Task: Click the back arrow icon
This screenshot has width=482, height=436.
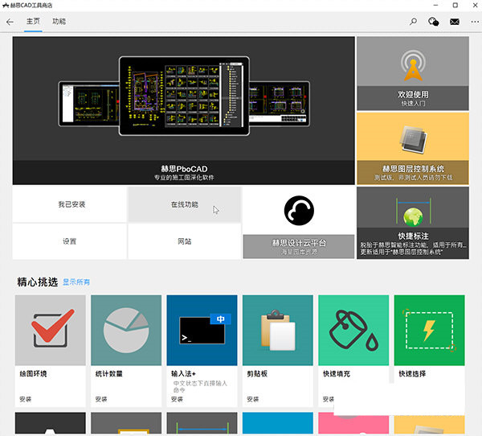Action: point(10,22)
